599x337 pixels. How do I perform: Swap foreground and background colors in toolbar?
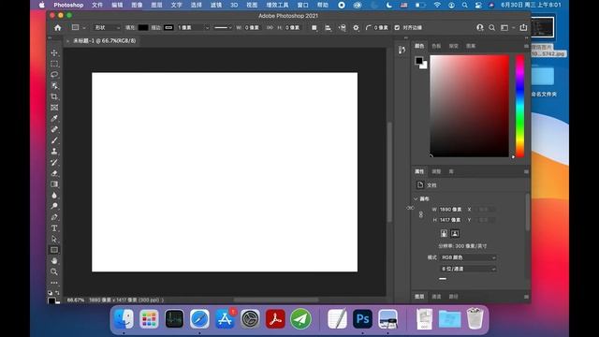point(57,293)
